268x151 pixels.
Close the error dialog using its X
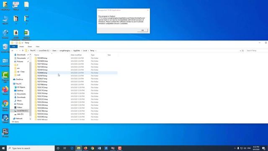pyautogui.click(x=148, y=10)
